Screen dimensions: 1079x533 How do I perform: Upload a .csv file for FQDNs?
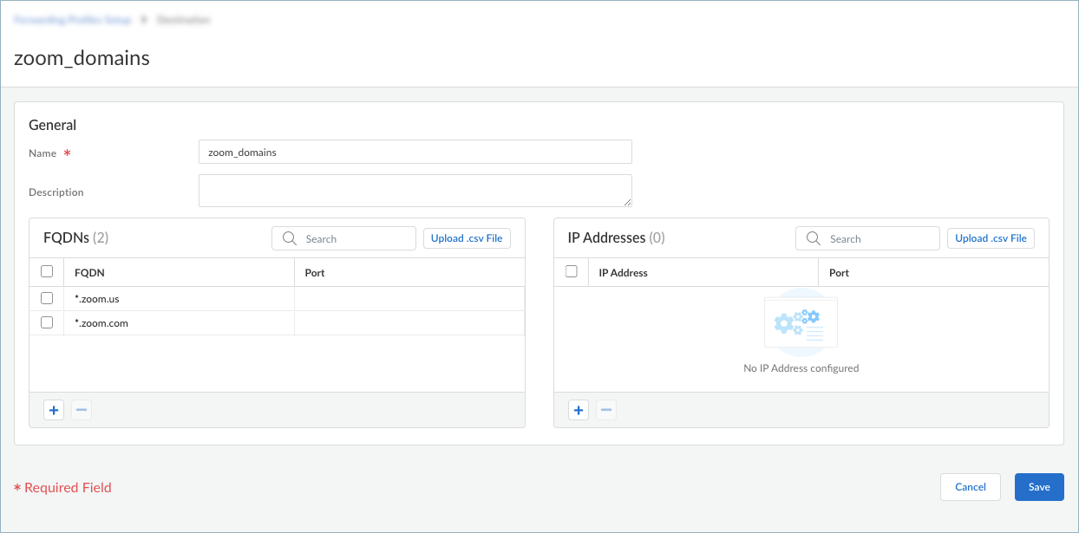(x=467, y=238)
